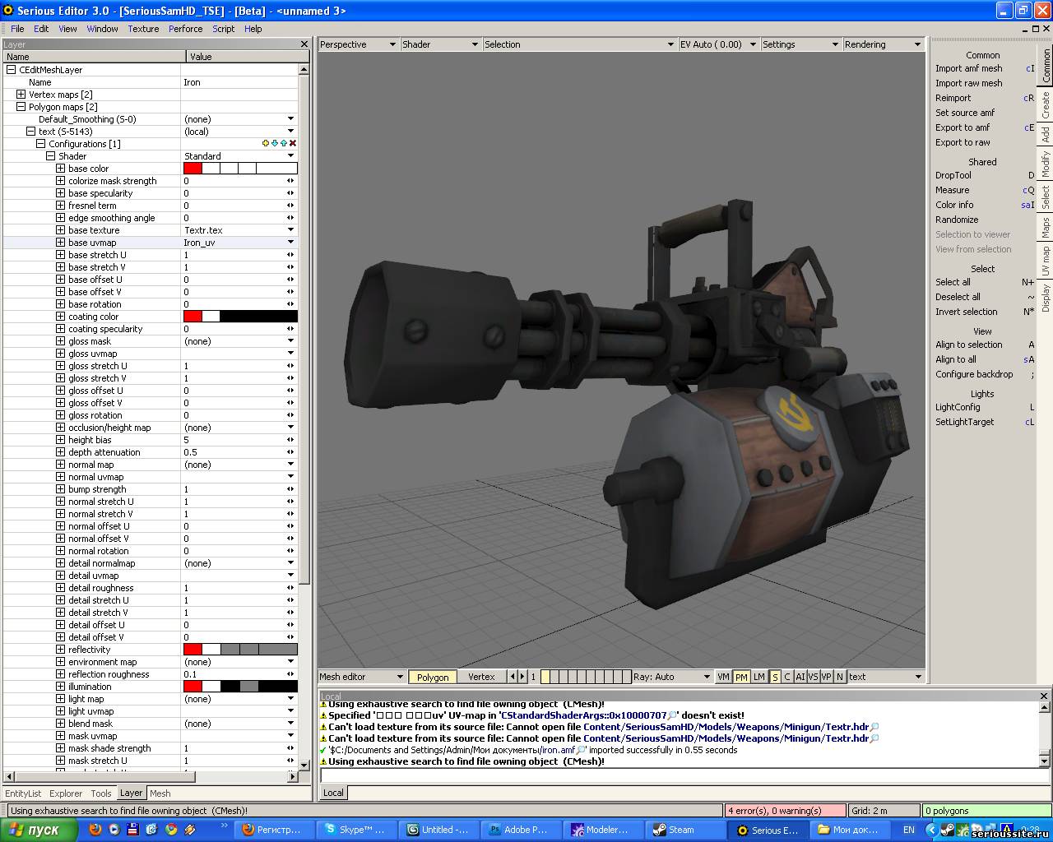Click the magnifier icon after iron.amf message
This screenshot has width=1053, height=842.
(581, 750)
